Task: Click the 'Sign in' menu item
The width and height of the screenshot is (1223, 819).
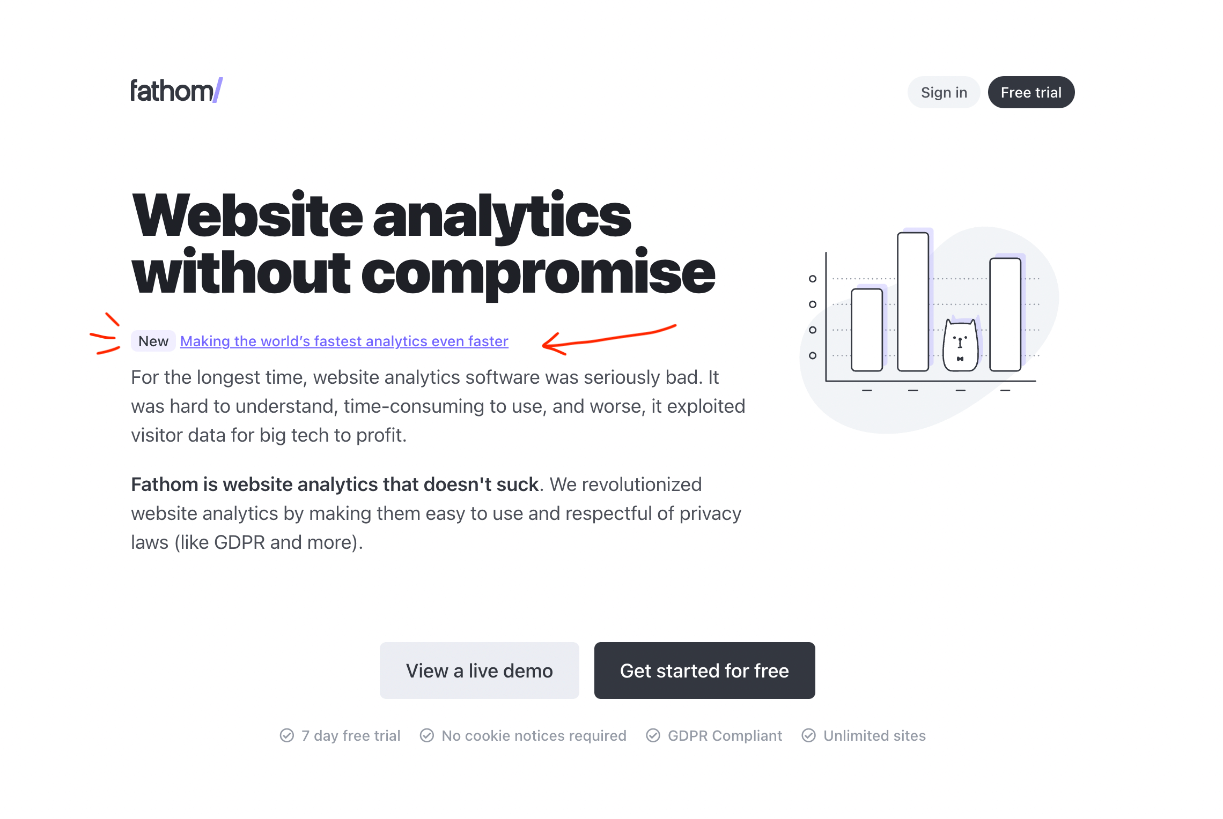Action: (x=944, y=92)
